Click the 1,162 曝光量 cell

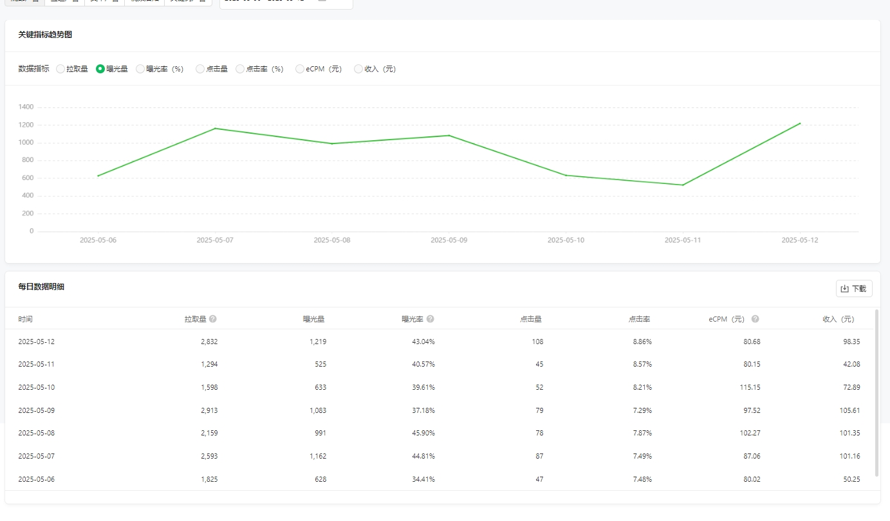(318, 456)
